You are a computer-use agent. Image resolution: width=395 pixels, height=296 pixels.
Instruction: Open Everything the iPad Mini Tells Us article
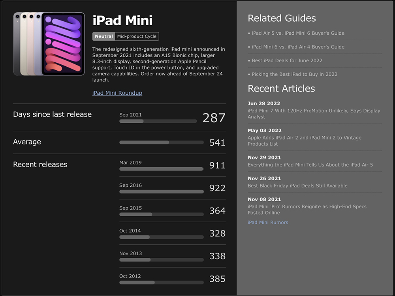[x=310, y=165]
